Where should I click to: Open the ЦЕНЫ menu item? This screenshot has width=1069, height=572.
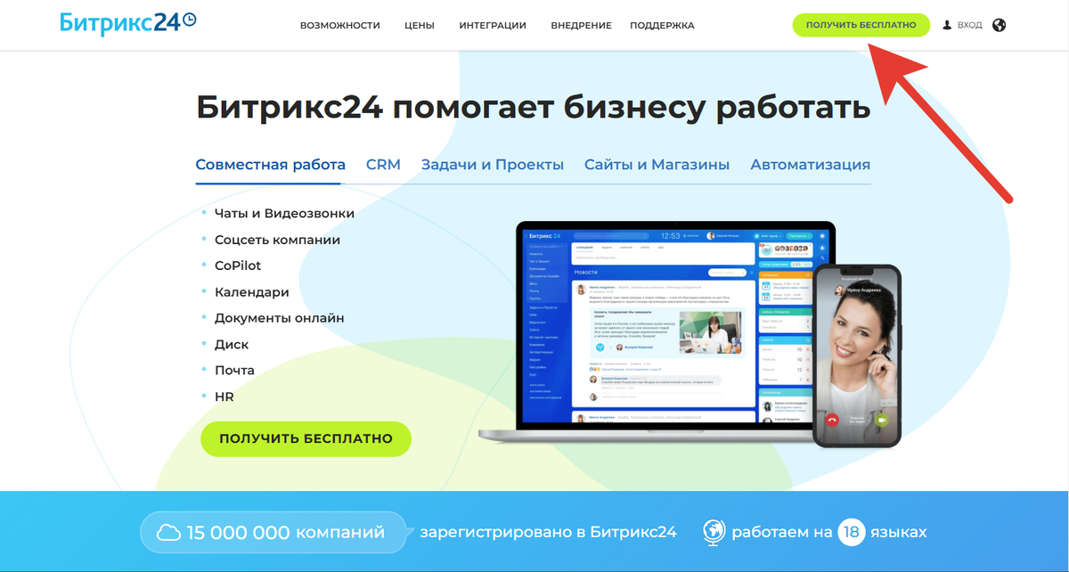(419, 26)
